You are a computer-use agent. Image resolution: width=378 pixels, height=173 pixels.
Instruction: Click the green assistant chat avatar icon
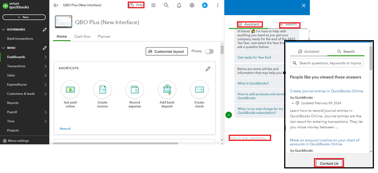229,115
